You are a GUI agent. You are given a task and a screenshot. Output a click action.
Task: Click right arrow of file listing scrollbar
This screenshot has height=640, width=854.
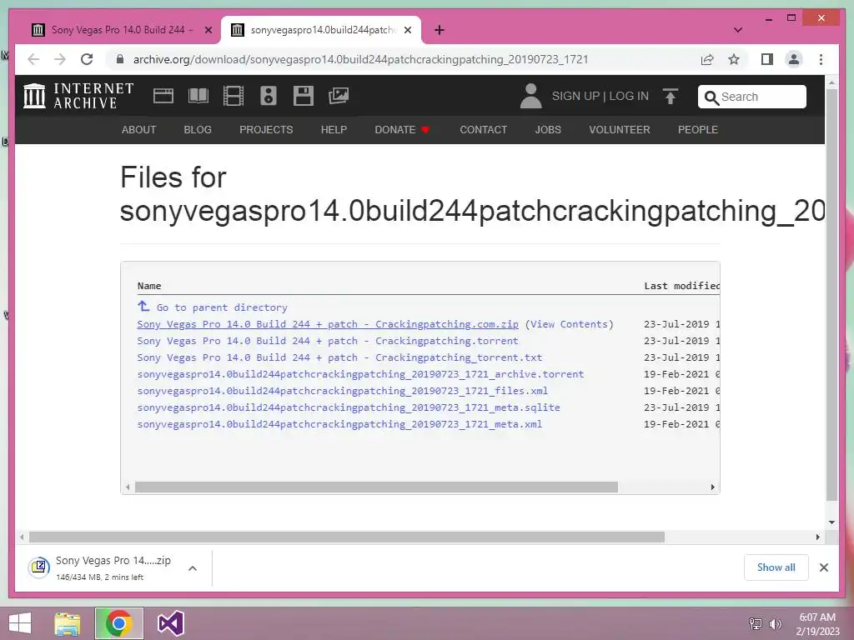click(712, 487)
